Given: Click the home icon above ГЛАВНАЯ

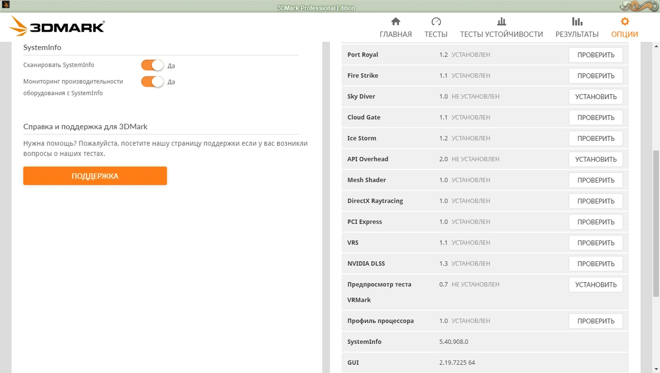Looking at the screenshot, I should (395, 21).
